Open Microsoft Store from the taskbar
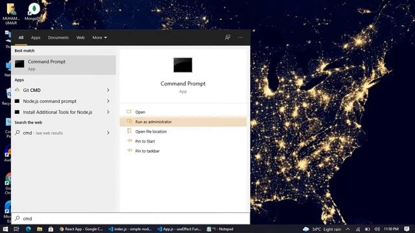415x233 pixels. point(51,228)
